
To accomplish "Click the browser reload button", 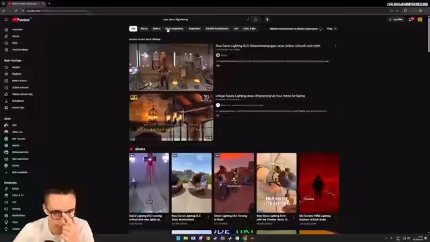I will pyautogui.click(x=16, y=11).
